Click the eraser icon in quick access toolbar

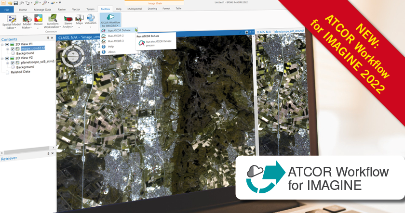click(x=53, y=3)
